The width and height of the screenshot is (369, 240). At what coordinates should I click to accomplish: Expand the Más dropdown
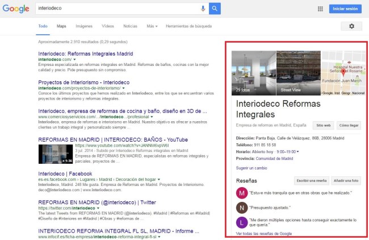click(152, 26)
